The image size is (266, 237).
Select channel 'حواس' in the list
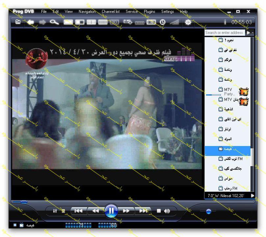(x=228, y=179)
